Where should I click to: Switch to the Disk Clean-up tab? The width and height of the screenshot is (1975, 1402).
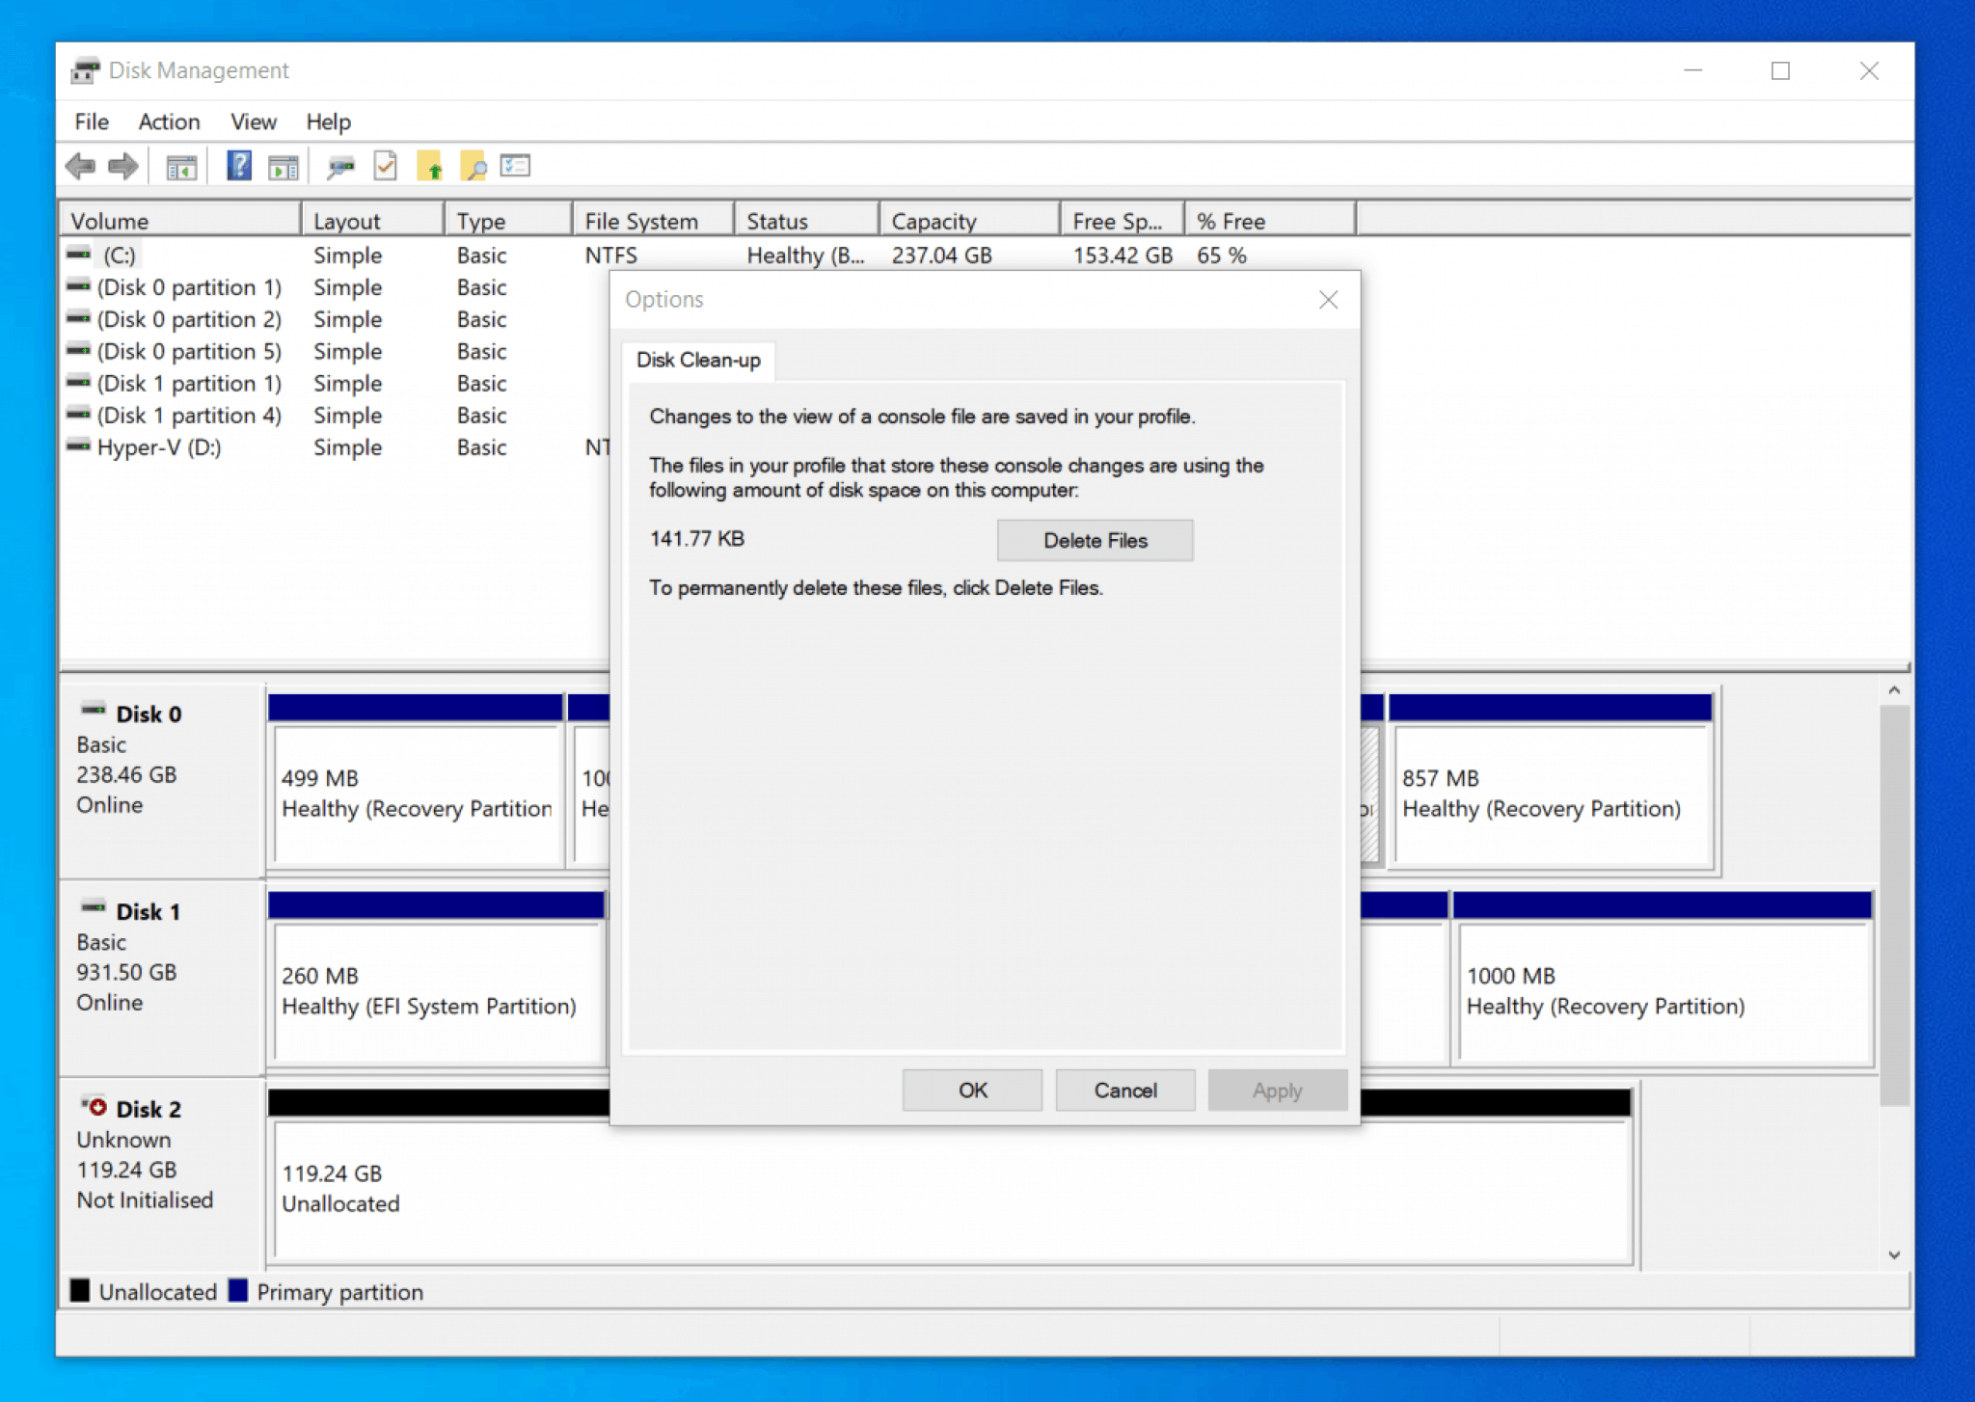point(698,361)
